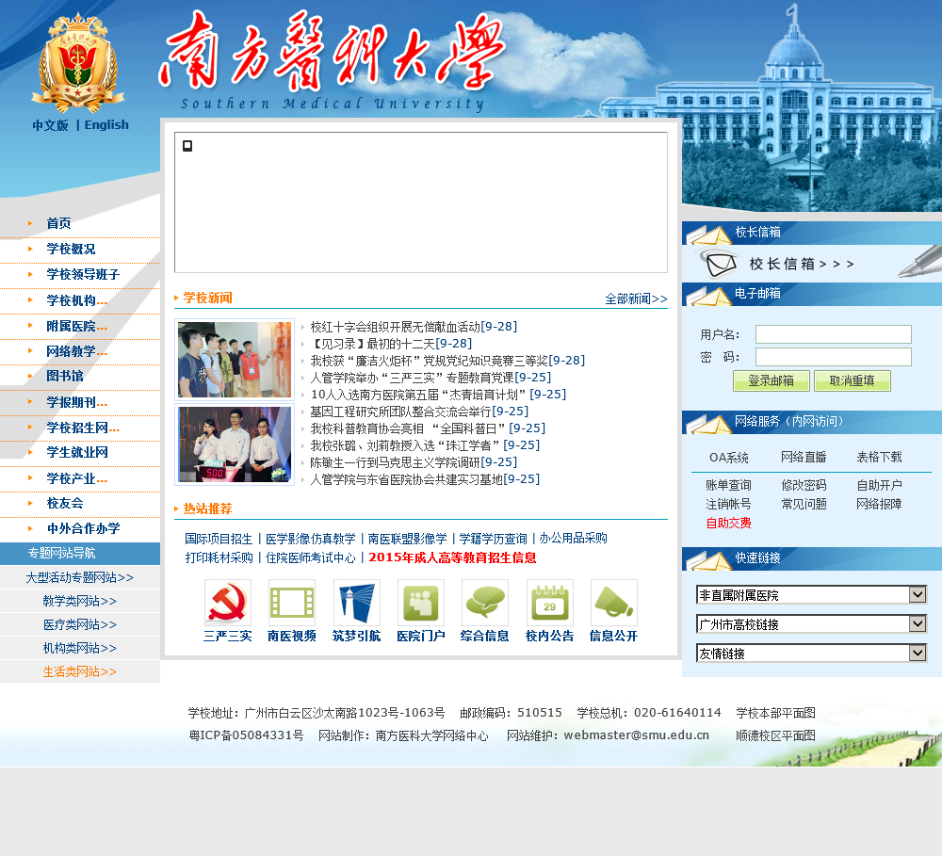Screen dimensions: 942x856
Task: Open 学校本部平面图 footer link
Action: tap(775, 713)
